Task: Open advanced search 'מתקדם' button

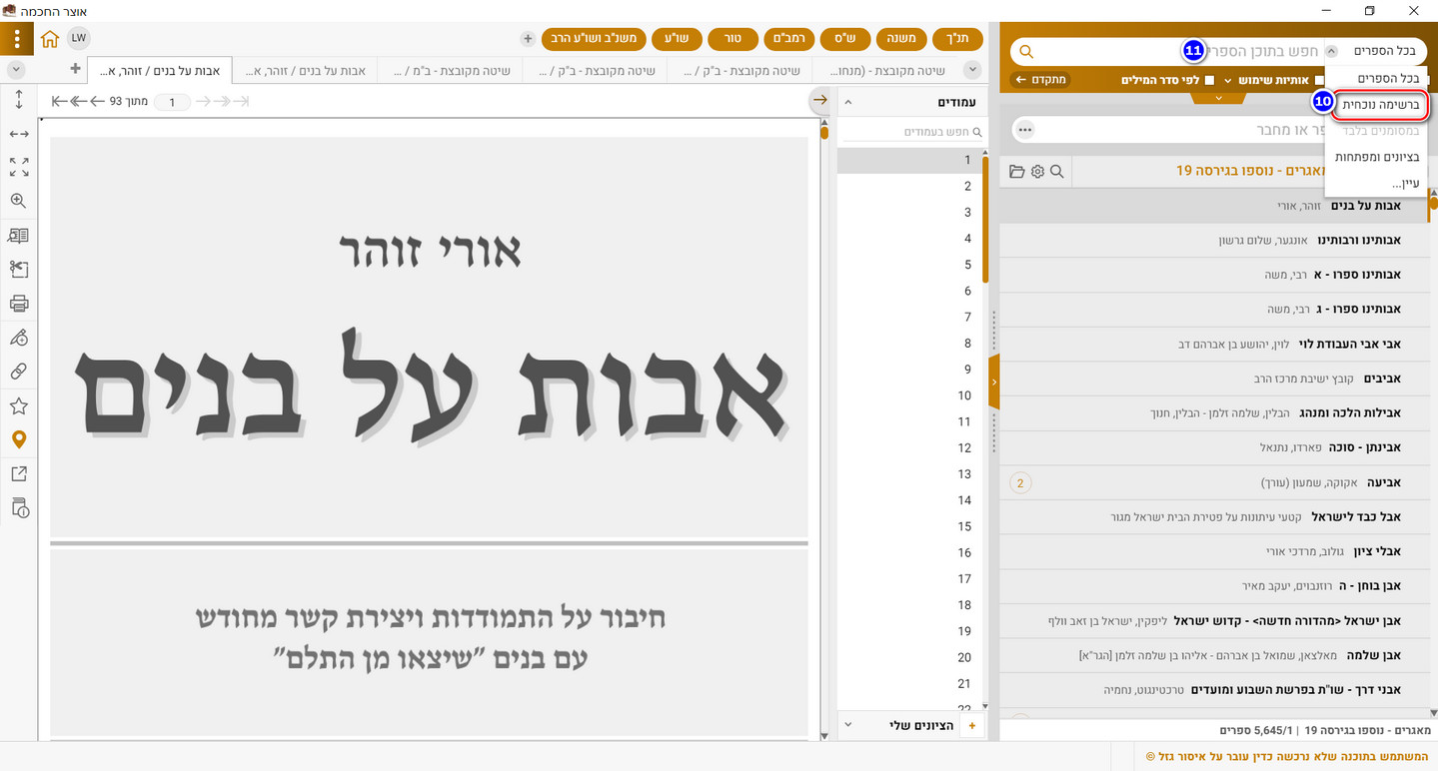Action: (1042, 80)
